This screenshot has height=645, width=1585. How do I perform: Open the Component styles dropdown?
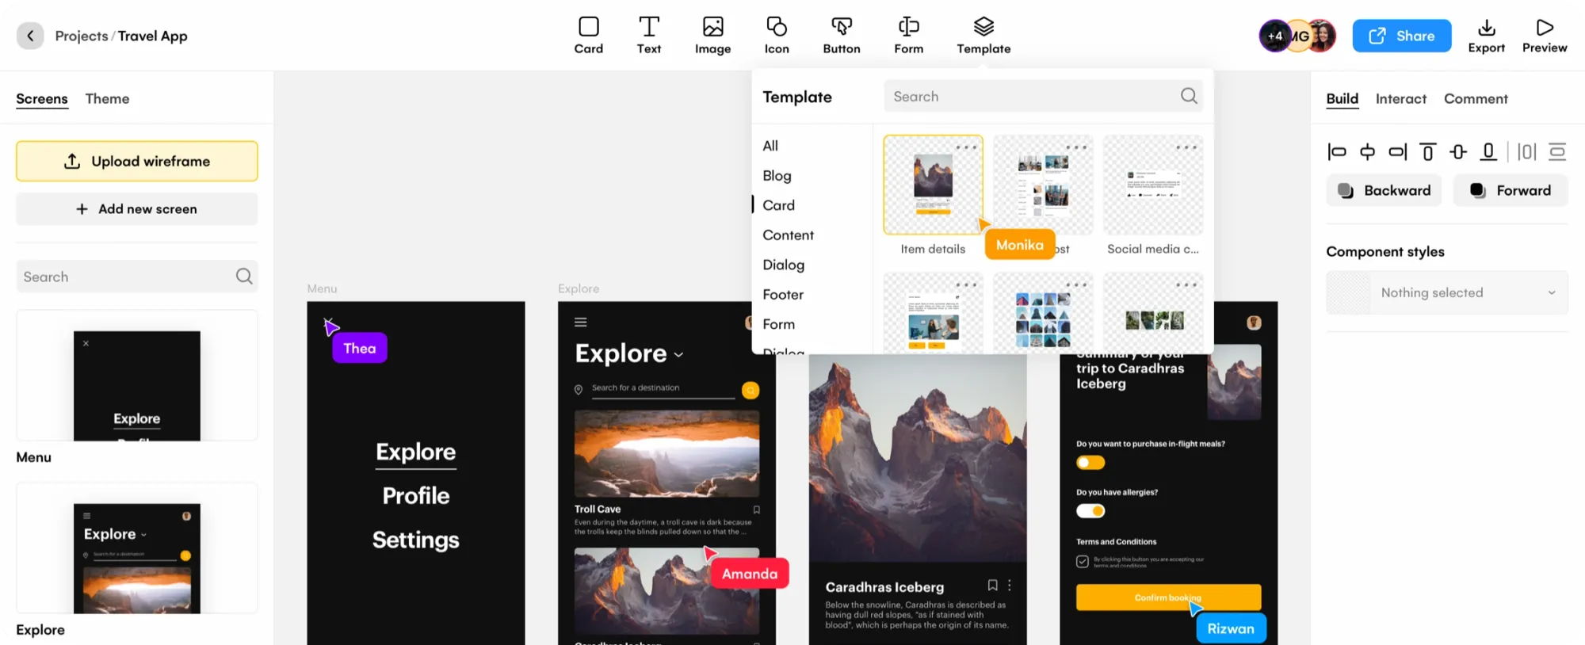(1447, 292)
